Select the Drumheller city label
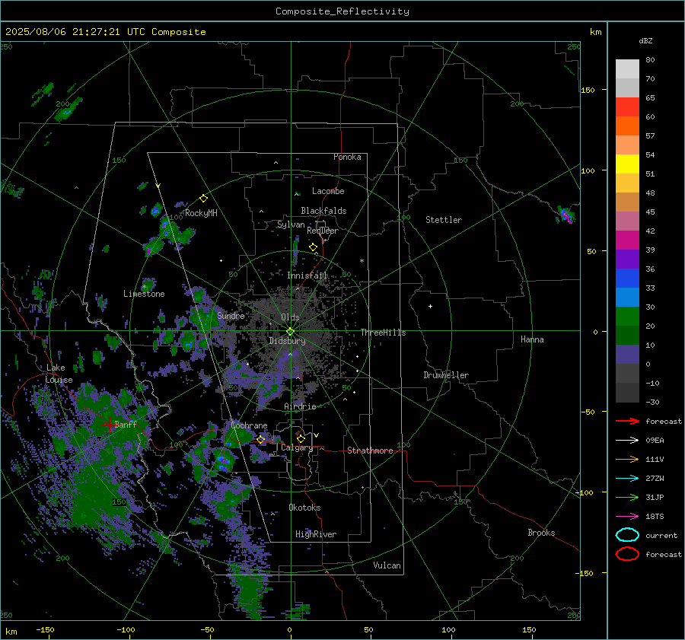The image size is (685, 640). coord(445,375)
